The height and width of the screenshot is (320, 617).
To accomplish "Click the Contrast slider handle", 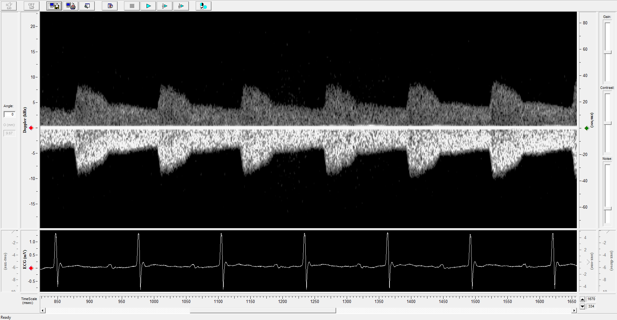I will tap(607, 123).
